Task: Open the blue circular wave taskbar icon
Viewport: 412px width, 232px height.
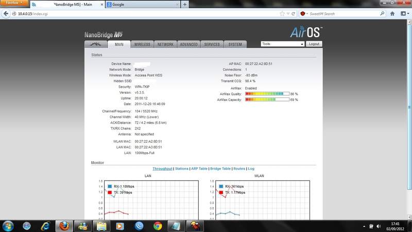Action: click(139, 226)
